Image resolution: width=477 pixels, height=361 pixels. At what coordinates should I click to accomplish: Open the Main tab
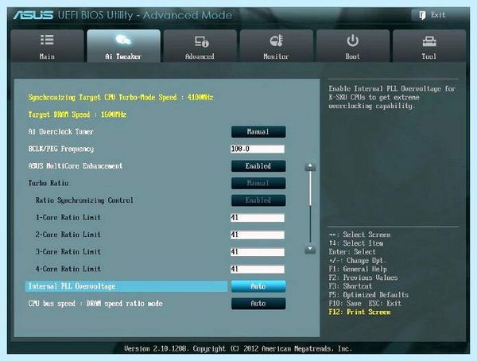click(47, 46)
